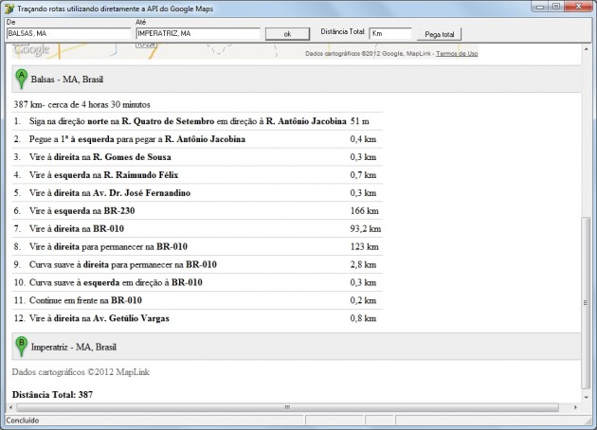
Task: Click the horizontal scrollbar thumb
Action: (x=287, y=407)
